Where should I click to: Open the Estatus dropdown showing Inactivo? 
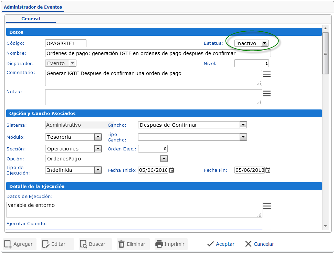[x=264, y=43]
